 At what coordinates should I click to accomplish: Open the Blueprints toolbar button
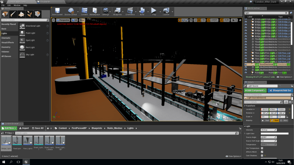[118, 11]
